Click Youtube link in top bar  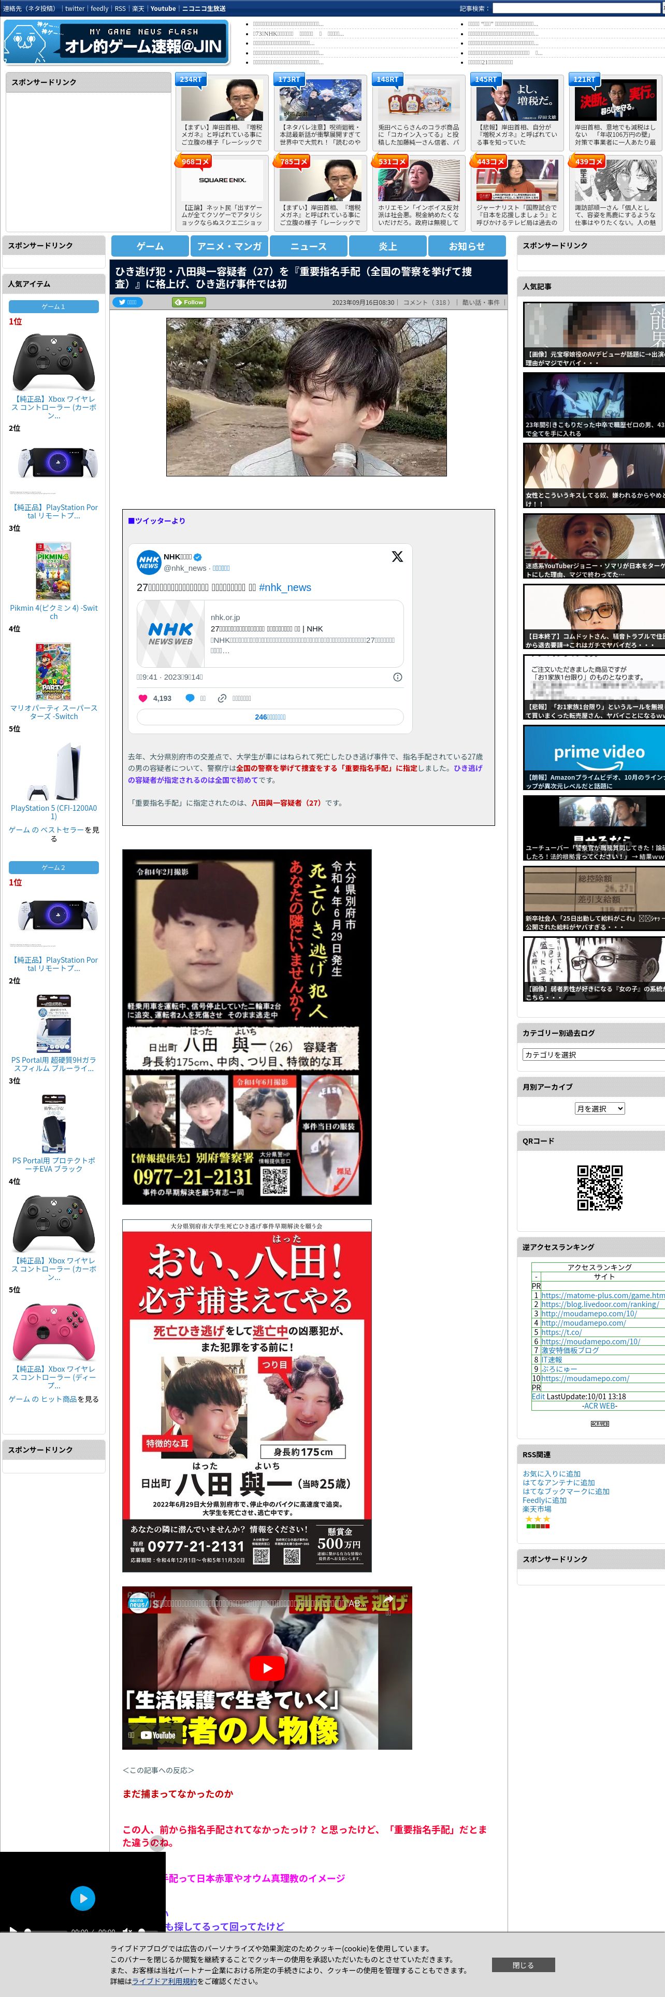pyautogui.click(x=163, y=8)
